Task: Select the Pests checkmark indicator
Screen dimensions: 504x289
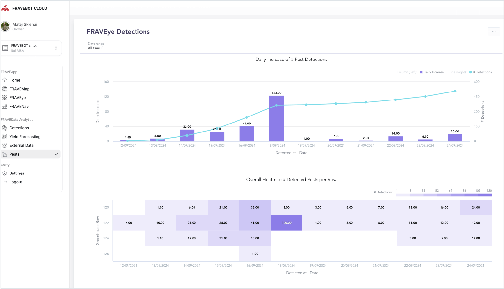Action: tap(56, 154)
